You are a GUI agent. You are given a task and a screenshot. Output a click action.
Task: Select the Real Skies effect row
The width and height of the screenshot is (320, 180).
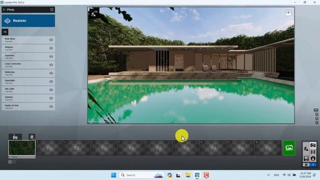point(28,40)
